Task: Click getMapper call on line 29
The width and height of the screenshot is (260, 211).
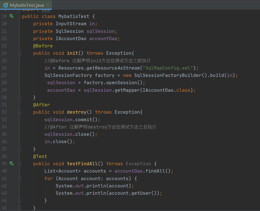Action: 127,90
